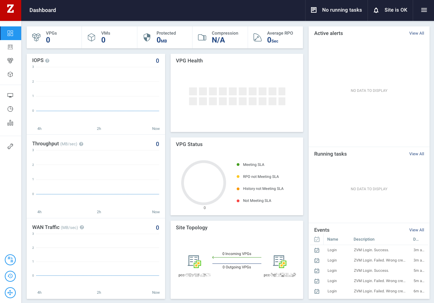Click the Protected shield icon
434x303 pixels.
pos(147,37)
